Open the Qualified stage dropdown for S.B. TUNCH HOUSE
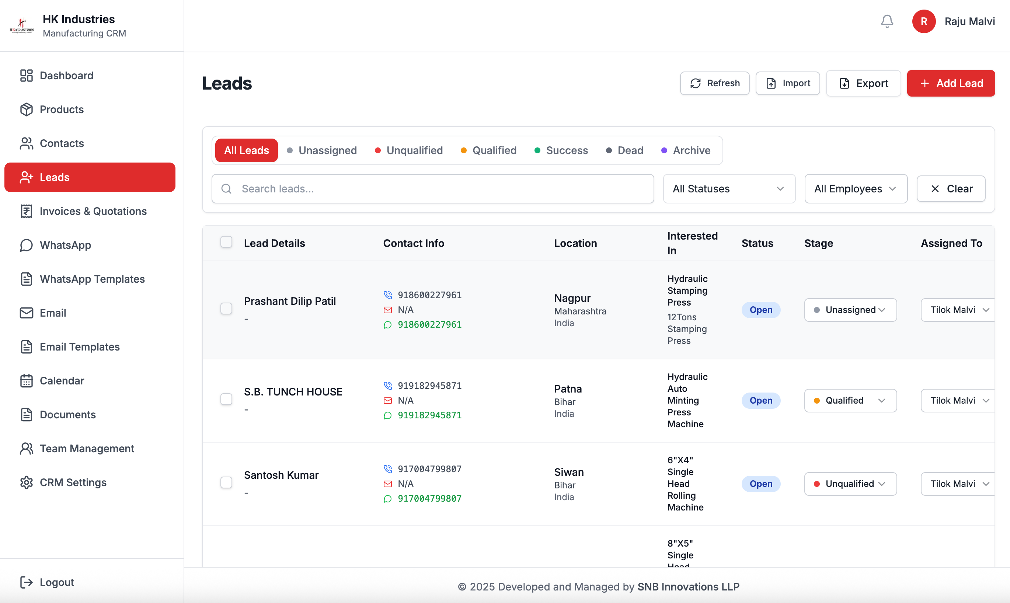Viewport: 1010px width, 603px height. click(850, 401)
